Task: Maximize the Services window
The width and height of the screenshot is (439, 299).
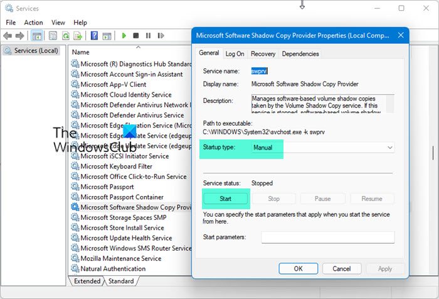Action: 401,8
